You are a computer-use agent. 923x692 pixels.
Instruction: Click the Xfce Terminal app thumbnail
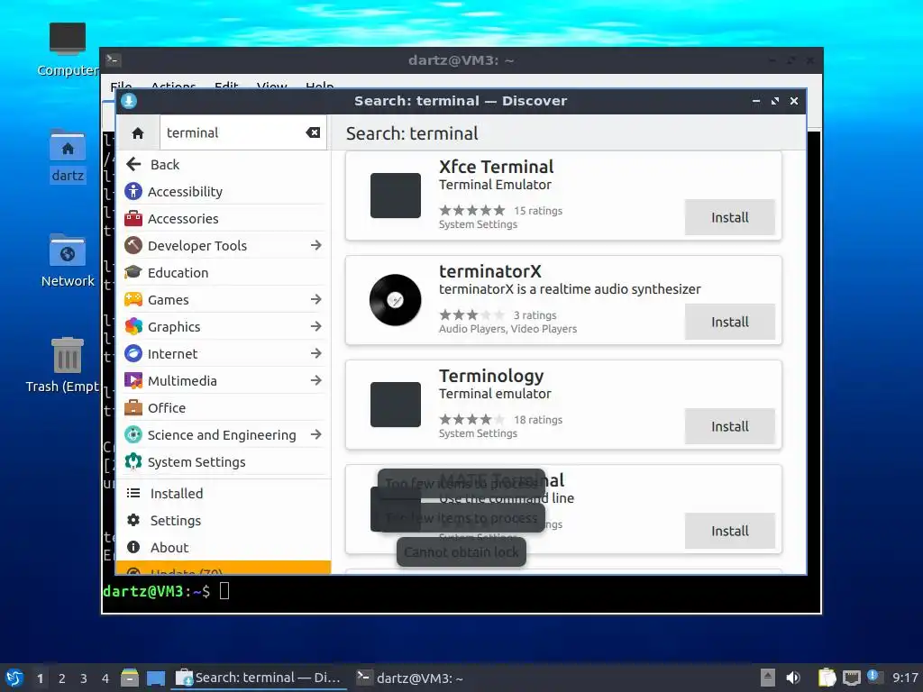pos(396,196)
